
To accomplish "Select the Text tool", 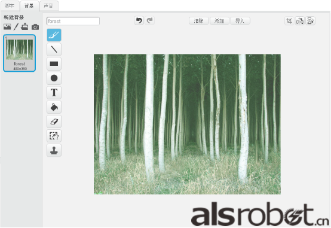I will pyautogui.click(x=54, y=92).
